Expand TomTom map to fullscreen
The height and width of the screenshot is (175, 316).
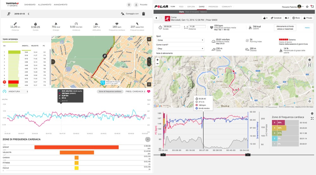(149, 84)
